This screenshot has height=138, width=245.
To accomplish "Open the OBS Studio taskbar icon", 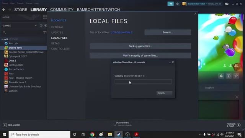I will pos(127,135).
